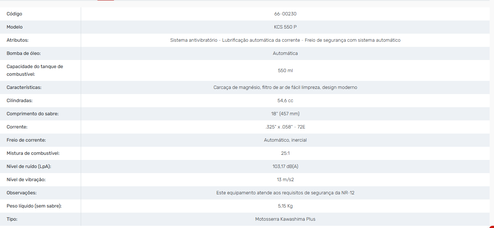Select the Carcaça de magnésio characteristics text
This screenshot has width=494, height=228.
285,87
